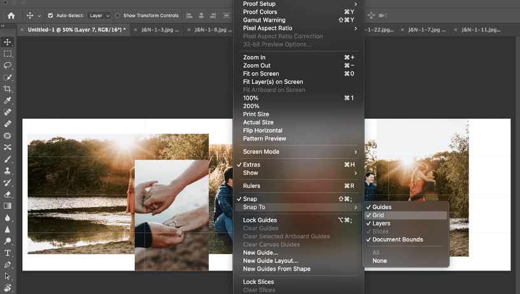Toggle Rulers from the View menu
This screenshot has width=520, height=294.
point(297,186)
